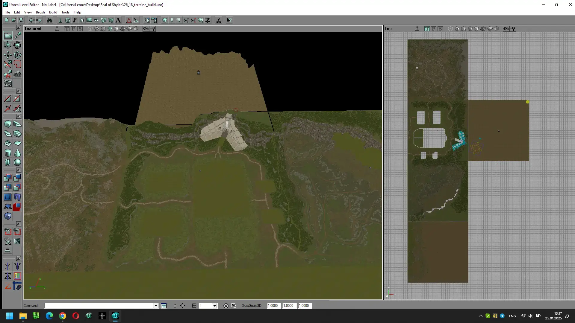The image size is (575, 323).
Task: Collapse the camera tools group arrow
Action: [x=19, y=28]
